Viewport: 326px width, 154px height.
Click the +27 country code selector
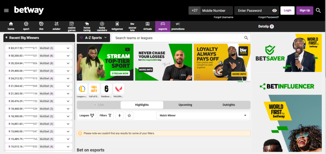point(195,10)
